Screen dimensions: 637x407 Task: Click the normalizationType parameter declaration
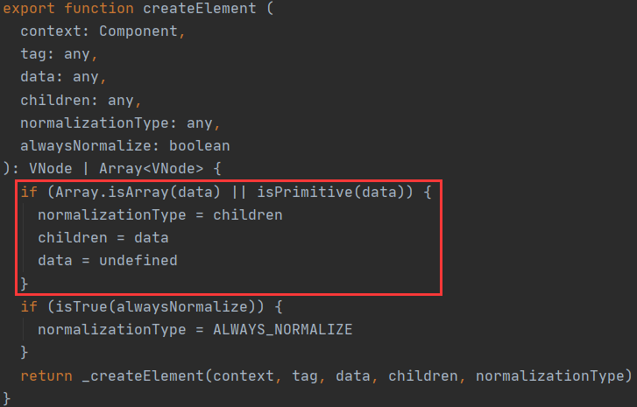pos(120,123)
